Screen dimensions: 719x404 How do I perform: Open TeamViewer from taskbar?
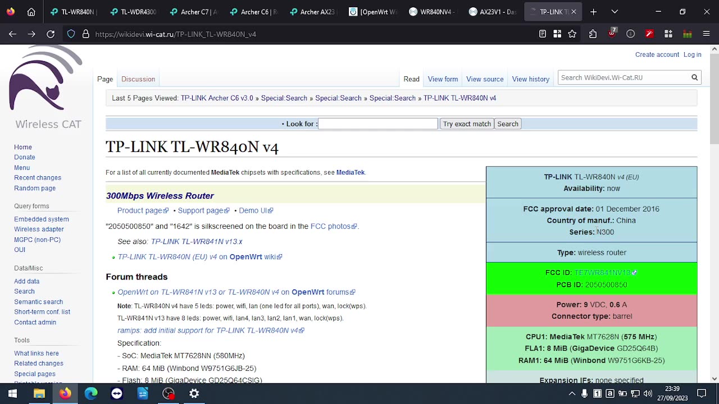pos(117,393)
